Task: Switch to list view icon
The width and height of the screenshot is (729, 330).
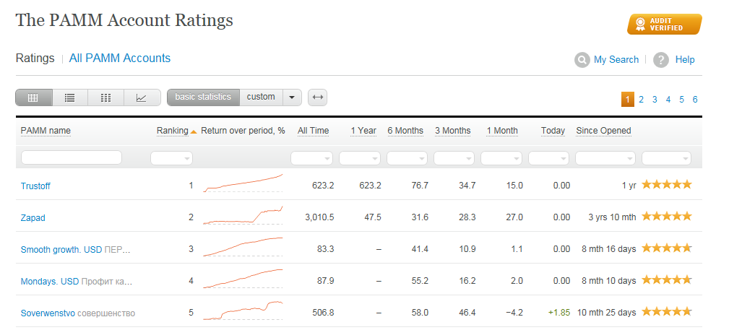Action: coord(70,97)
